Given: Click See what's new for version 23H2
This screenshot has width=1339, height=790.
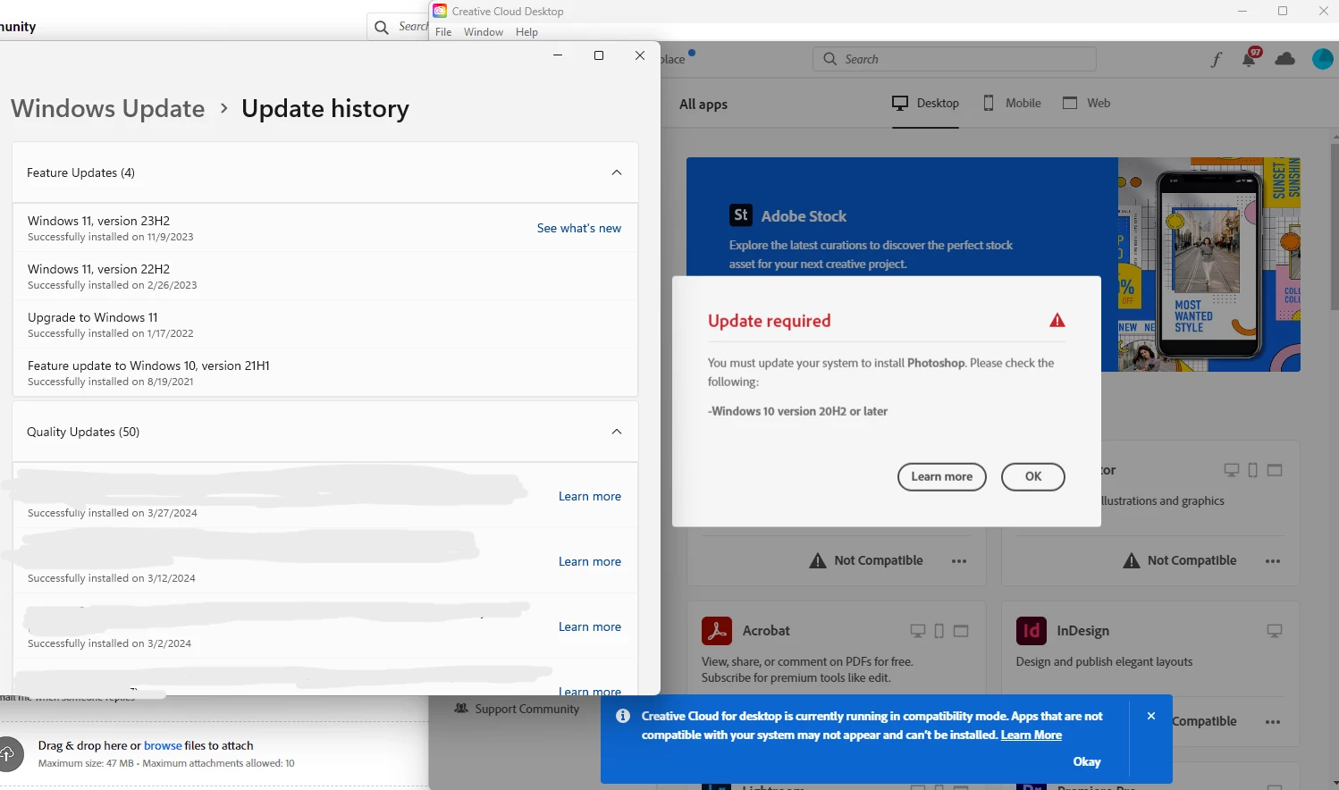Looking at the screenshot, I should pos(579,228).
